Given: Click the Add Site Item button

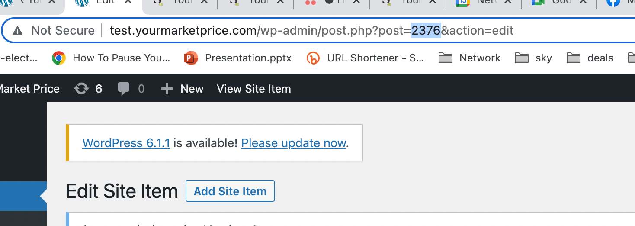Looking at the screenshot, I should point(230,191).
